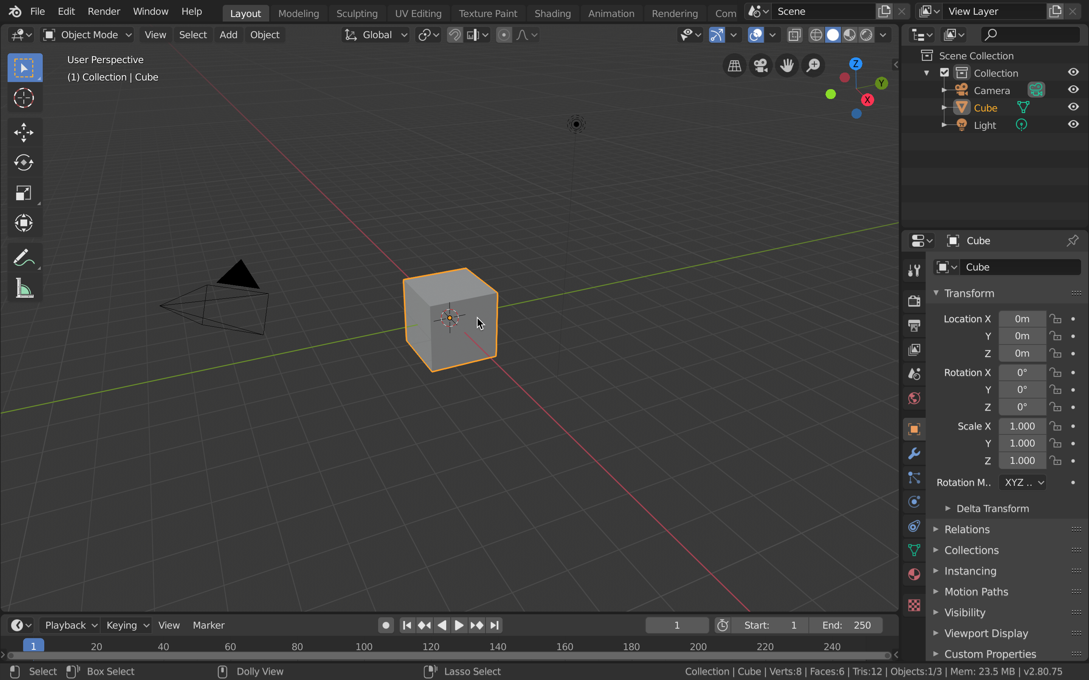
Task: Toggle auto keying record button
Action: [x=386, y=625]
